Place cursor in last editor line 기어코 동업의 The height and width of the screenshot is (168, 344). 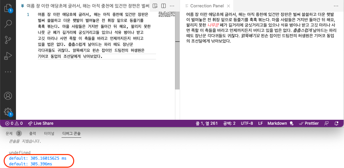click(x=49, y=56)
